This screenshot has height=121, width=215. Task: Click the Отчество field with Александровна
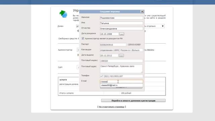121,29
